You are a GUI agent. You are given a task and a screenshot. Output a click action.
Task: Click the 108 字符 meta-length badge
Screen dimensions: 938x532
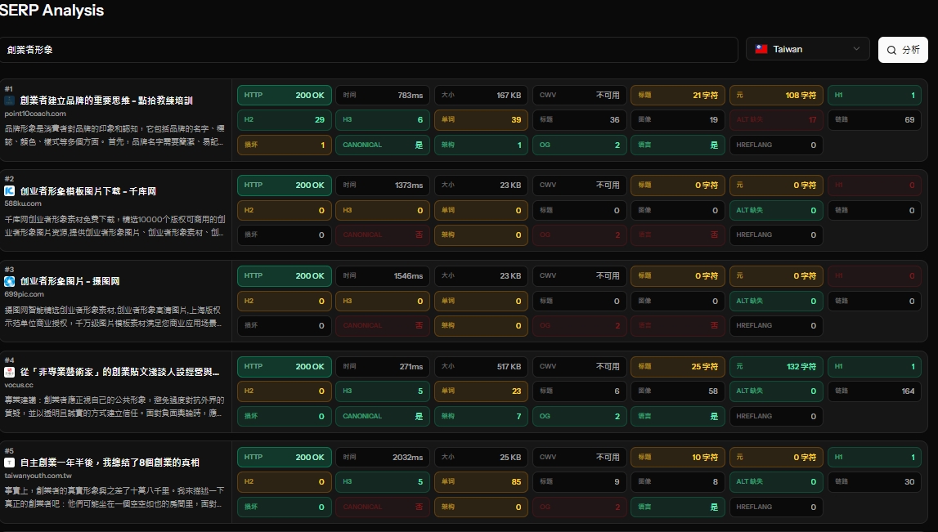click(776, 95)
